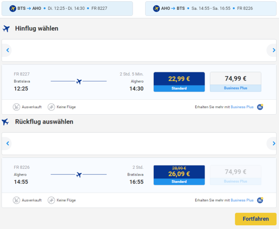The width and height of the screenshot is (279, 229).
Task: Click the Business Plus badge icon for outbound flight
Action: click(260, 107)
